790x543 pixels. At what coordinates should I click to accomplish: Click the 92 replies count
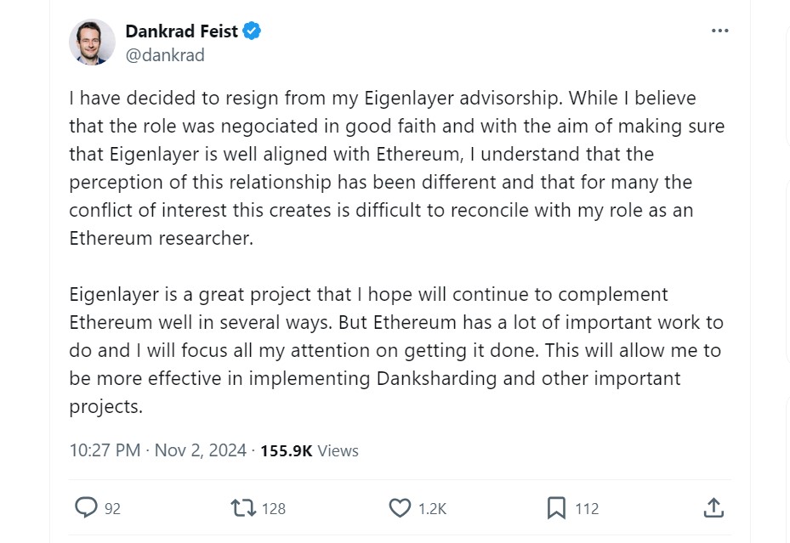click(112, 509)
